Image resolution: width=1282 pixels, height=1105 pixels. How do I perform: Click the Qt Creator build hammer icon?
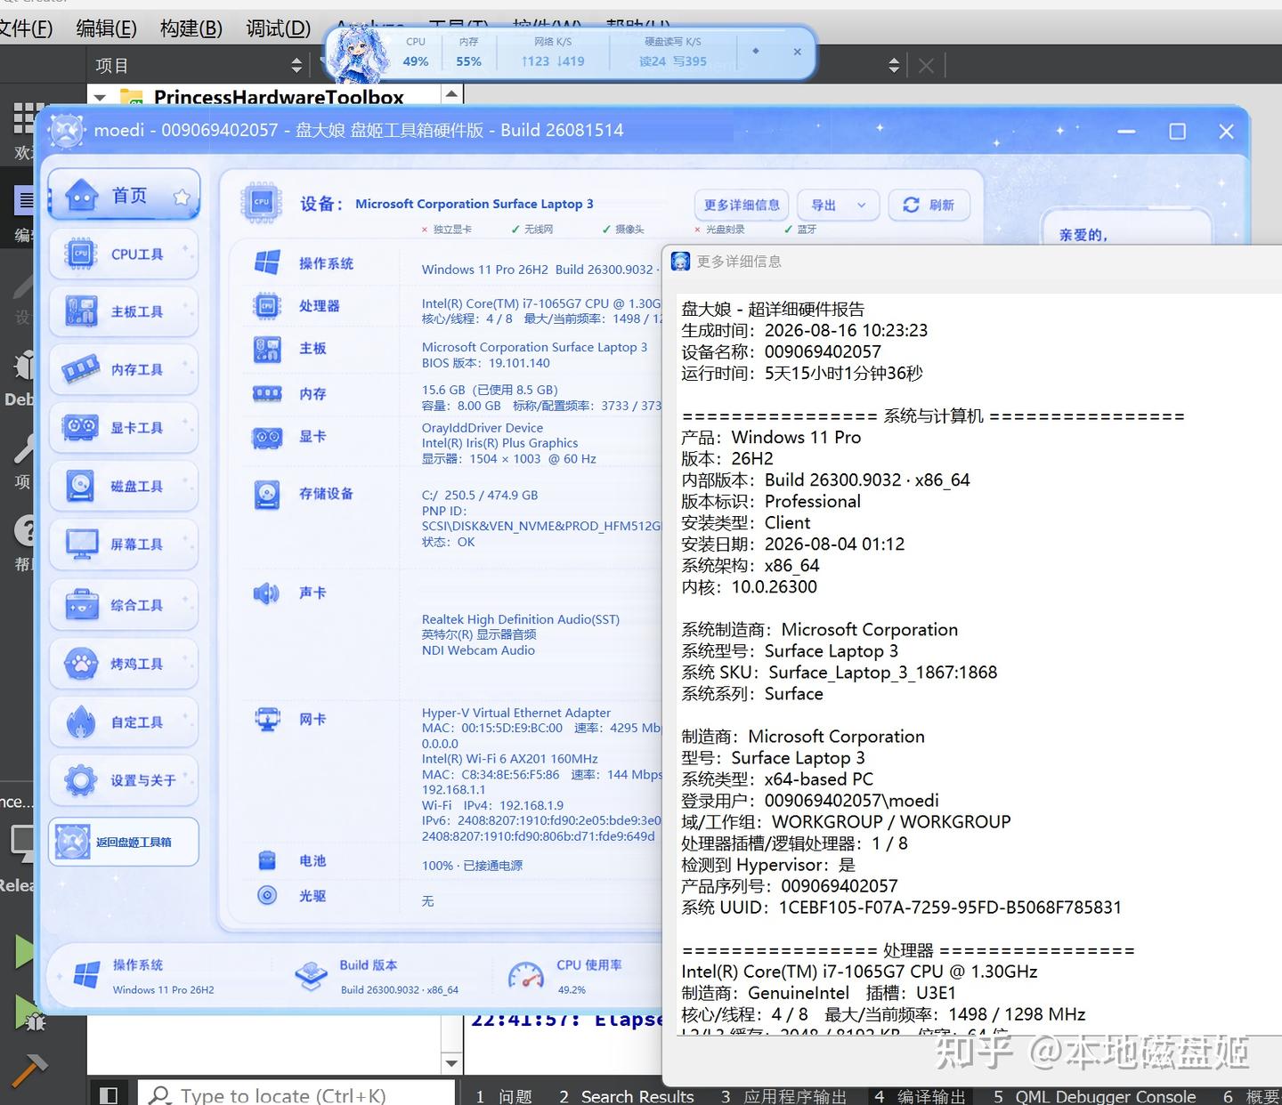point(28,1069)
